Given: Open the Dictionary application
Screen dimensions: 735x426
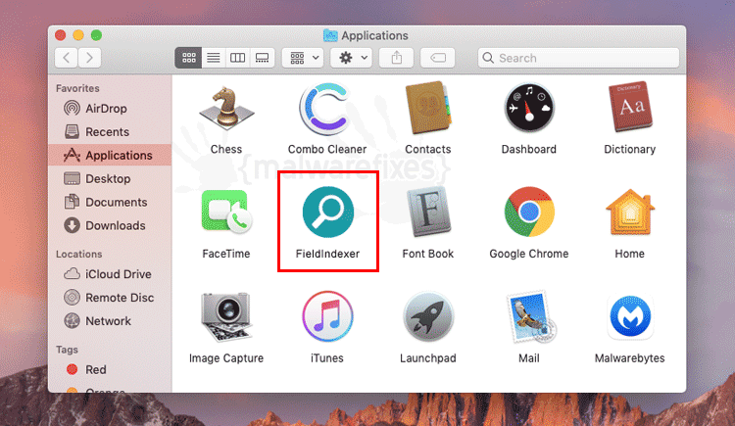Looking at the screenshot, I should (630, 108).
